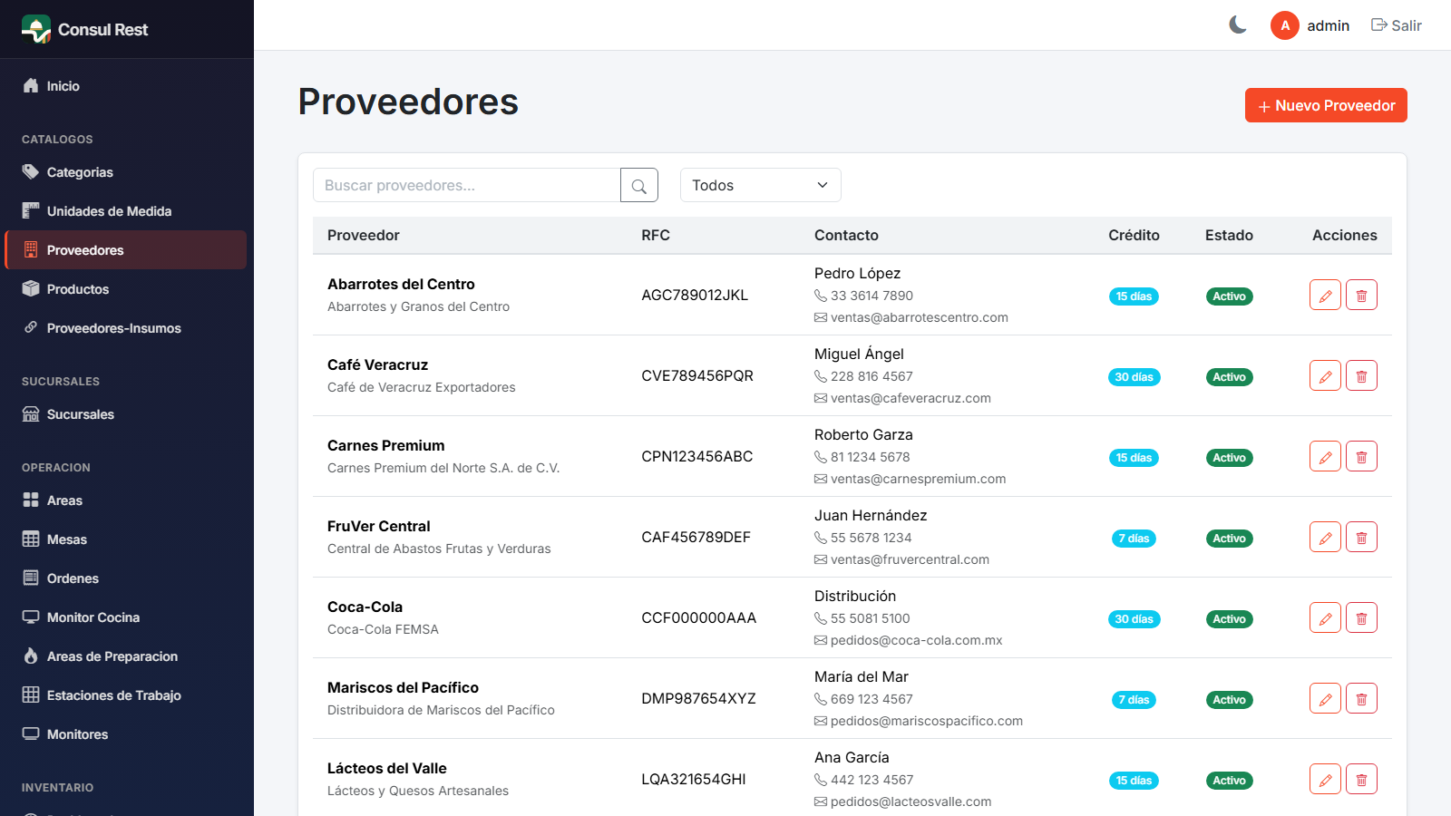Select Proveedores sidebar item

(127, 250)
